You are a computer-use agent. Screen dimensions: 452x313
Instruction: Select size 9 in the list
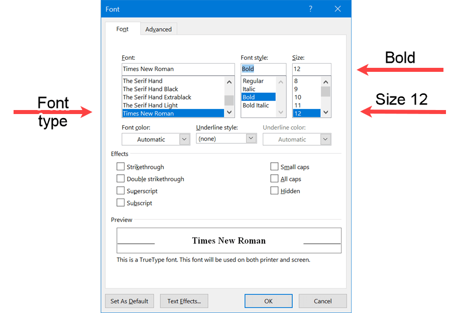[x=307, y=89]
